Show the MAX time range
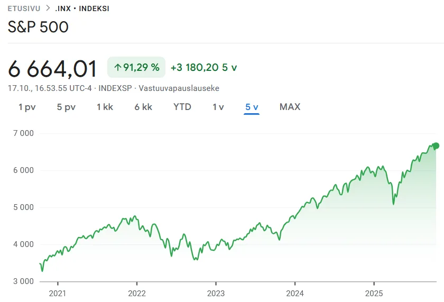The height and width of the screenshot is (302, 444). (290, 107)
